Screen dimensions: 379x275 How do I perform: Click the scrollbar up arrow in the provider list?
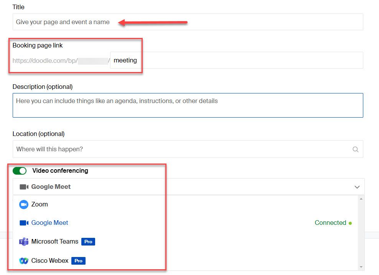coord(361,199)
